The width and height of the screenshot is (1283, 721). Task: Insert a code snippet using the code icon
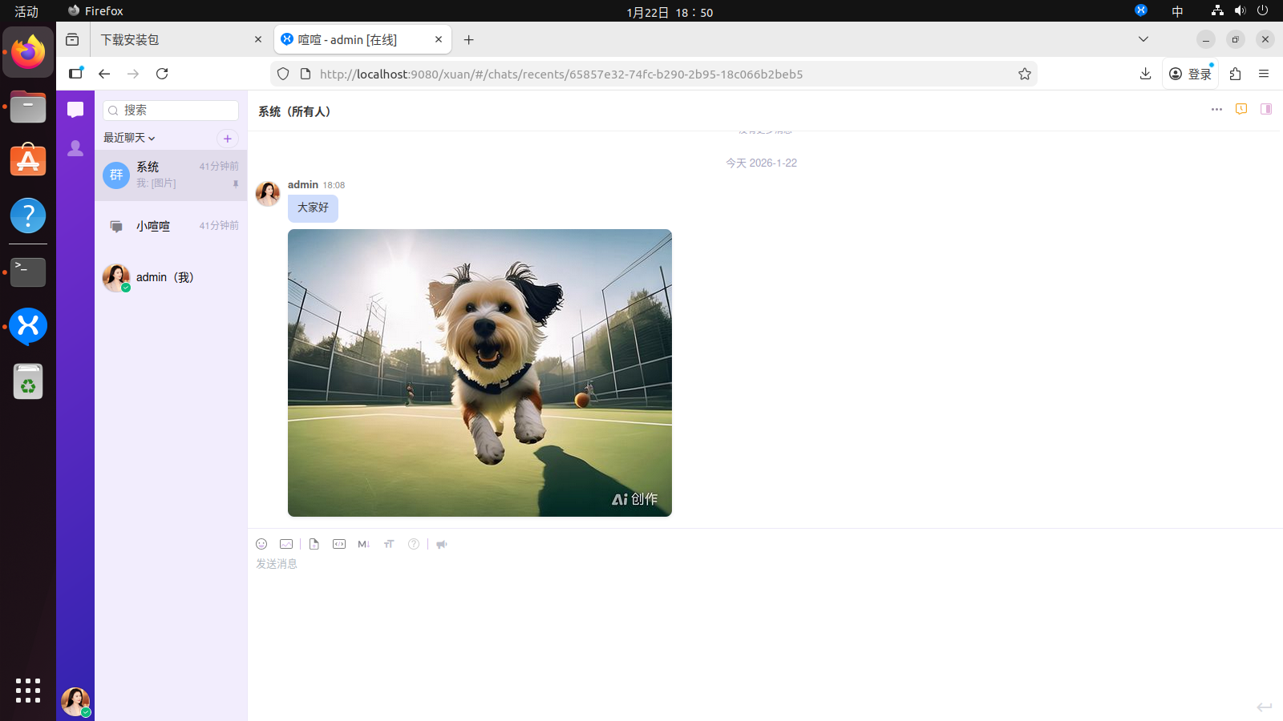point(339,544)
